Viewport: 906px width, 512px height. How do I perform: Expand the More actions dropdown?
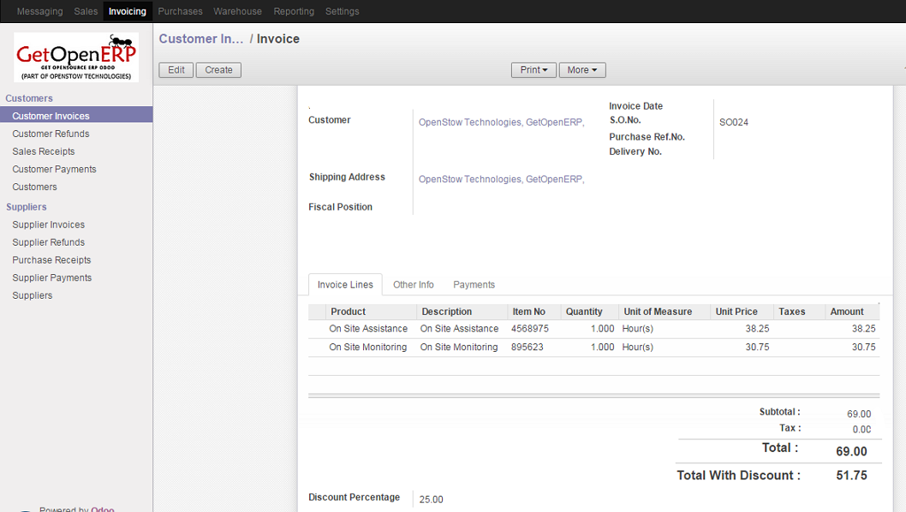click(582, 70)
